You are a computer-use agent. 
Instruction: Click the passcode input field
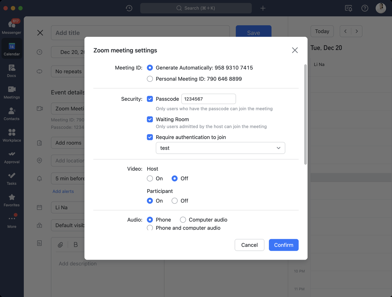208,99
